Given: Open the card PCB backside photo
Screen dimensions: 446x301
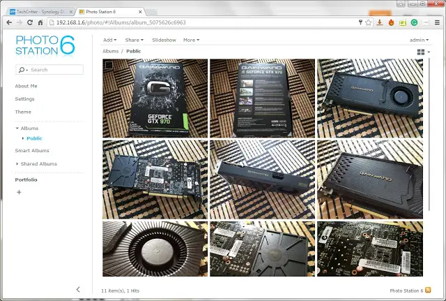Looking at the screenshot, I should tap(155, 179).
